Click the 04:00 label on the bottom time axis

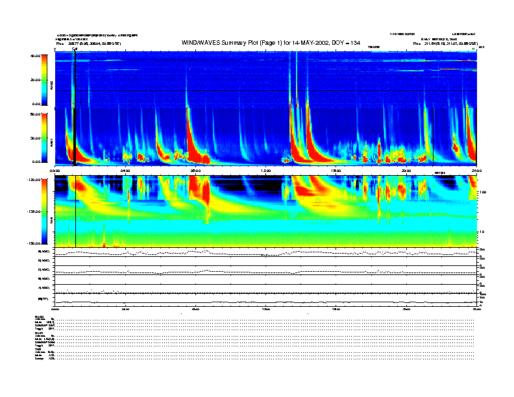(125, 309)
